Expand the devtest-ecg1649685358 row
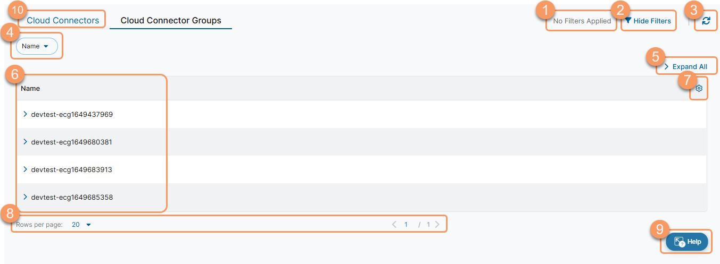The width and height of the screenshot is (720, 264). click(25, 197)
